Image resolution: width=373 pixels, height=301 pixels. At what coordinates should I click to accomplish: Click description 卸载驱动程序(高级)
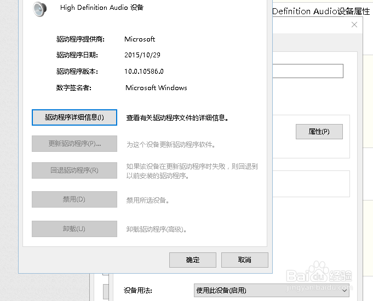(156, 229)
